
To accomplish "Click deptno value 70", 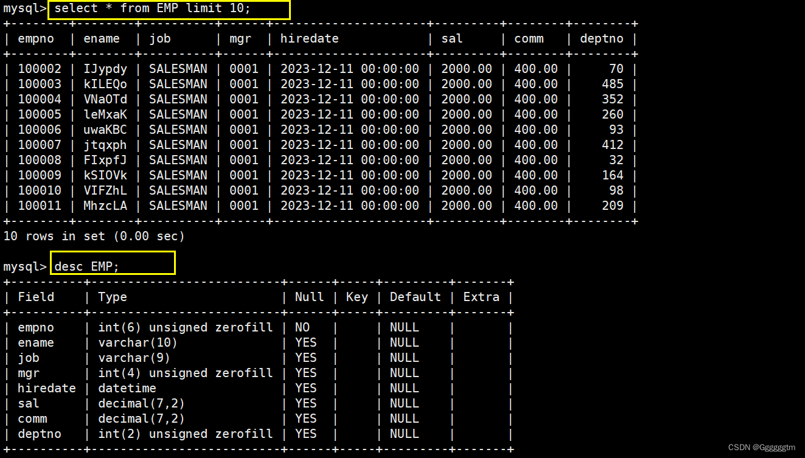I will 616,69.
